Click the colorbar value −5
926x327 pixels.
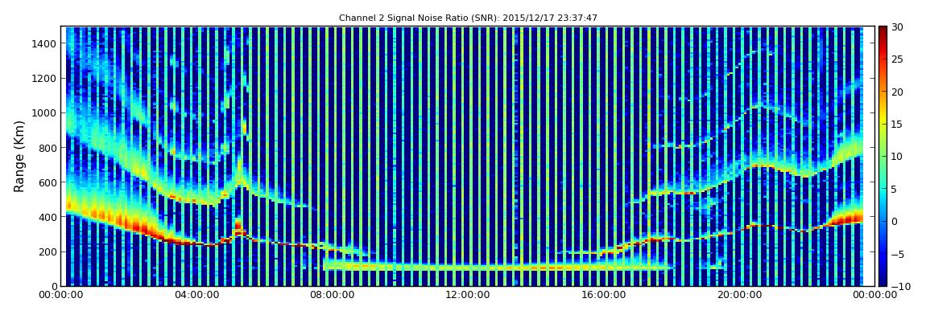(x=897, y=254)
